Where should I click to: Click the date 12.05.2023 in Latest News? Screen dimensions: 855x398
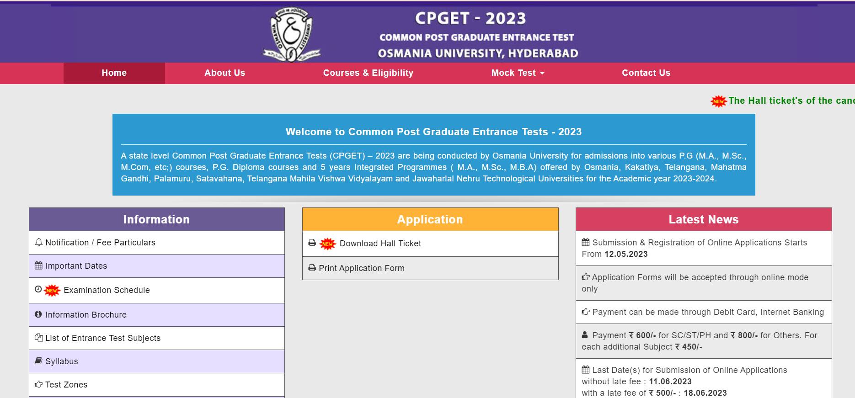click(626, 254)
